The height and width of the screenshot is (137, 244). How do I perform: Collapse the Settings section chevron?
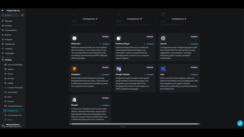[x=23, y=60]
